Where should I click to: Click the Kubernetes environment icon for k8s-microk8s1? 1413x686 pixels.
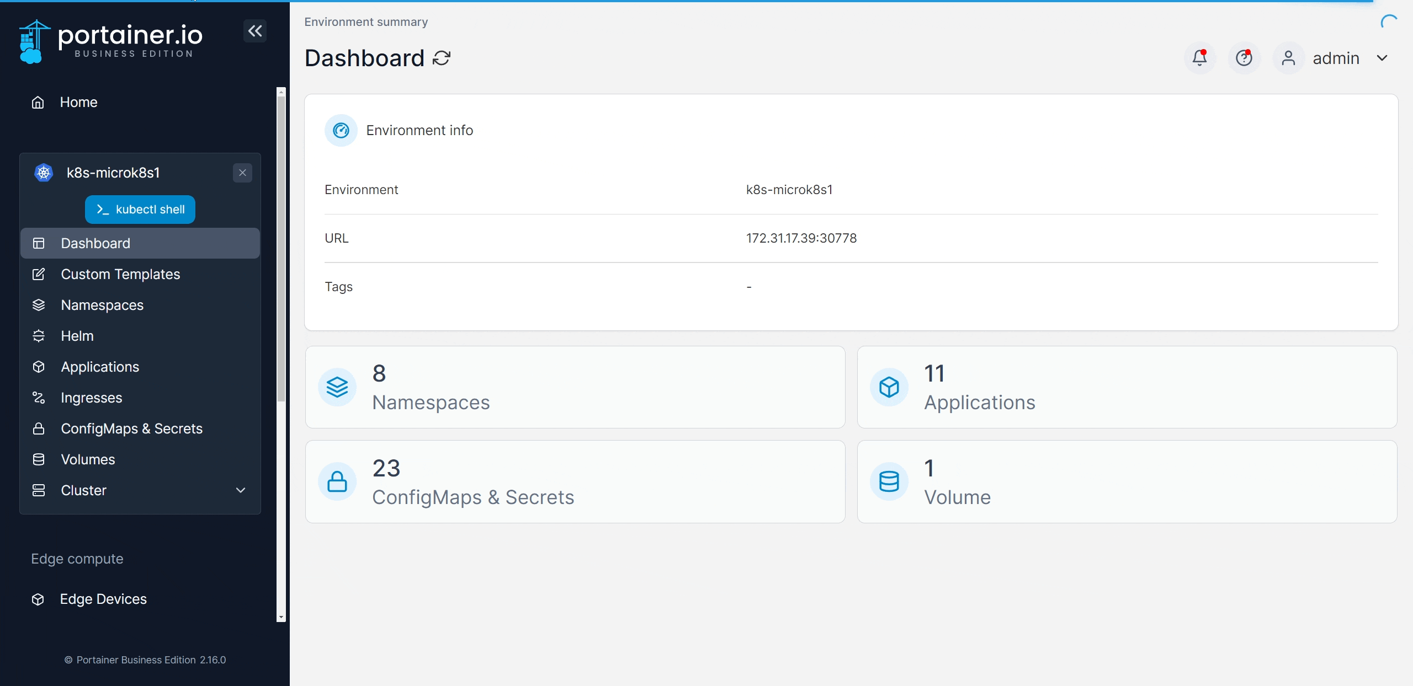(43, 172)
